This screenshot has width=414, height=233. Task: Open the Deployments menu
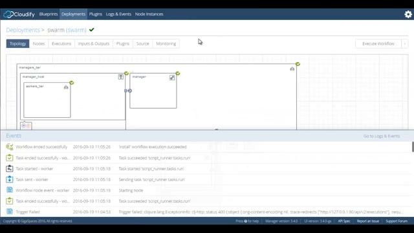click(73, 14)
